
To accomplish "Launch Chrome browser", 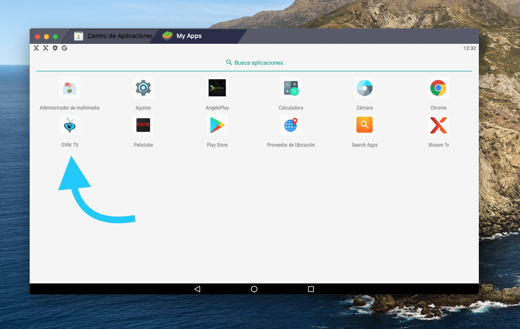I will [x=438, y=88].
